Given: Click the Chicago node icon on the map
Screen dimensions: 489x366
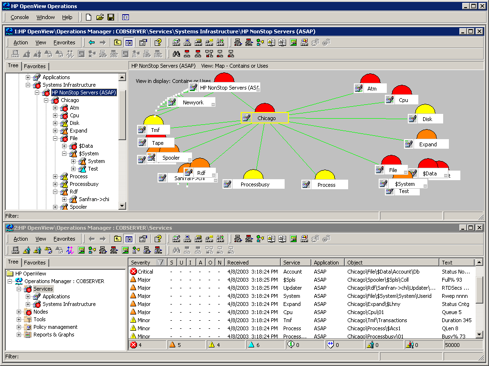Looking at the screenshot, I should [246, 118].
